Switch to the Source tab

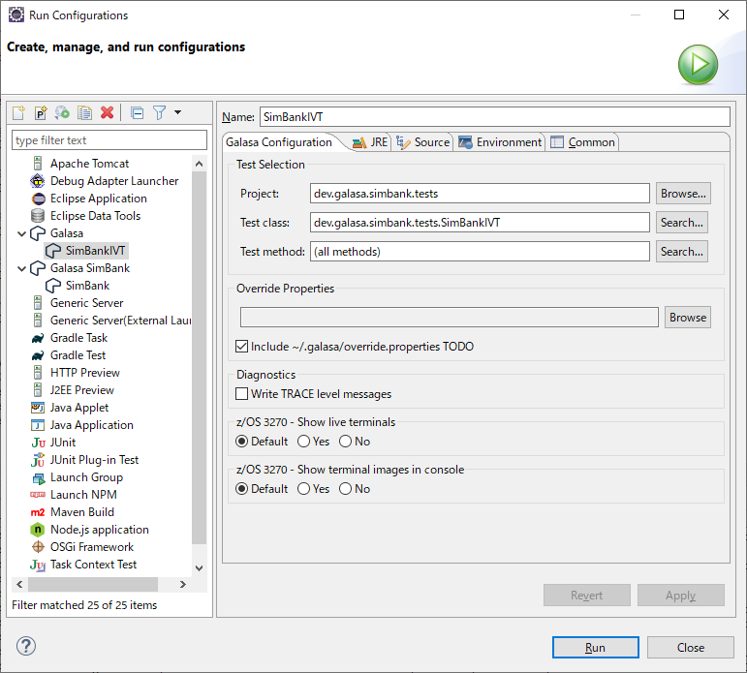(423, 142)
